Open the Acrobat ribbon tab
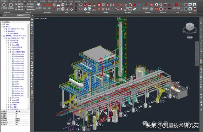The height and width of the screenshot is (132, 203). (78, 1)
